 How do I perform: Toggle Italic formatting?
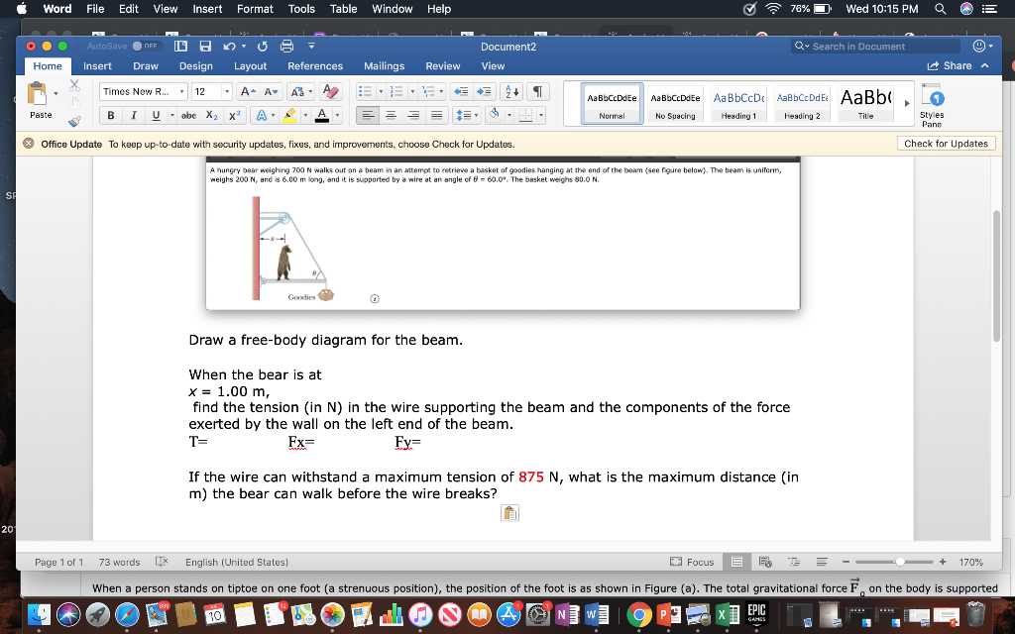[133, 115]
